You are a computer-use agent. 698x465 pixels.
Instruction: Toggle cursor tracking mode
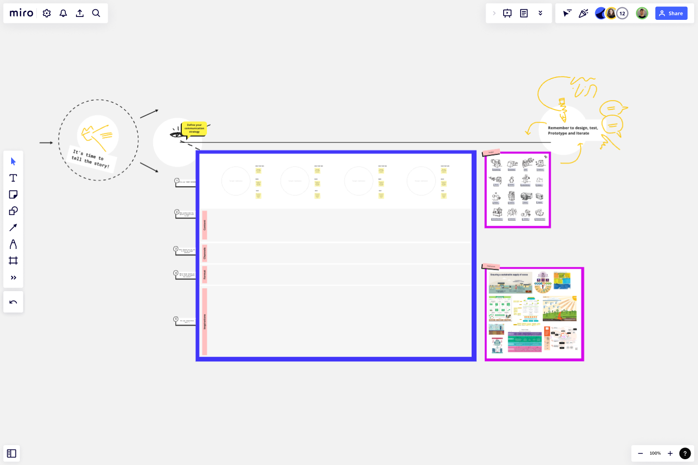click(x=567, y=13)
